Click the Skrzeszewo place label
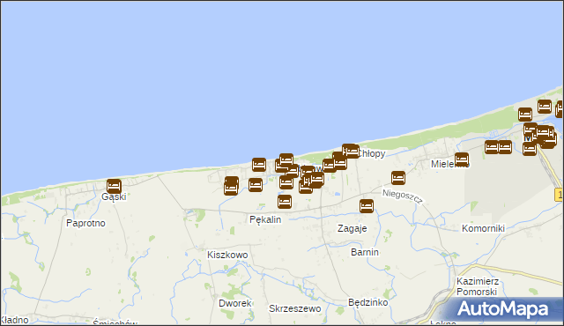The height and width of the screenshot is (326, 564). tap(295, 308)
